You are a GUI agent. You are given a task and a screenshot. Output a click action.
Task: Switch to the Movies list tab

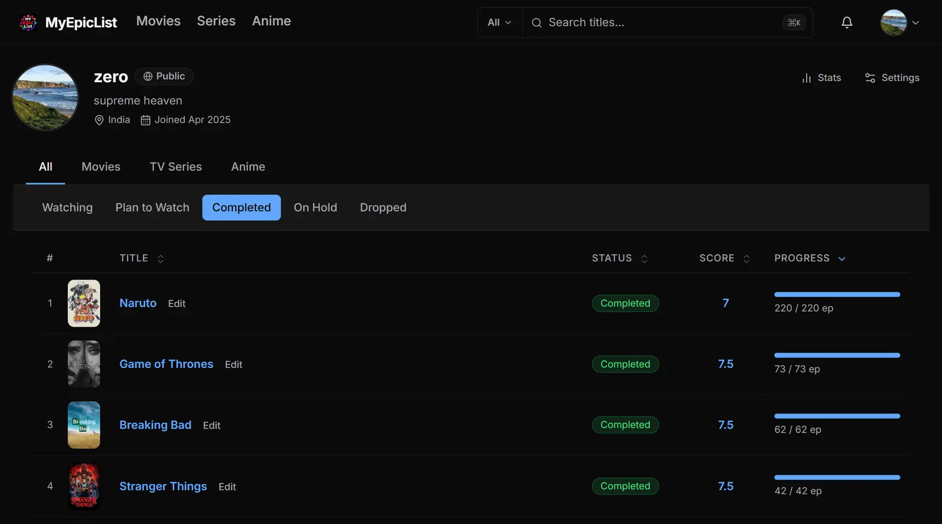tap(101, 167)
